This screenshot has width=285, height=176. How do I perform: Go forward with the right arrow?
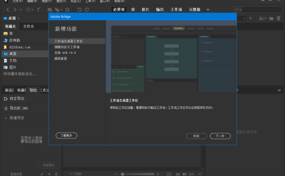pos(15,10)
